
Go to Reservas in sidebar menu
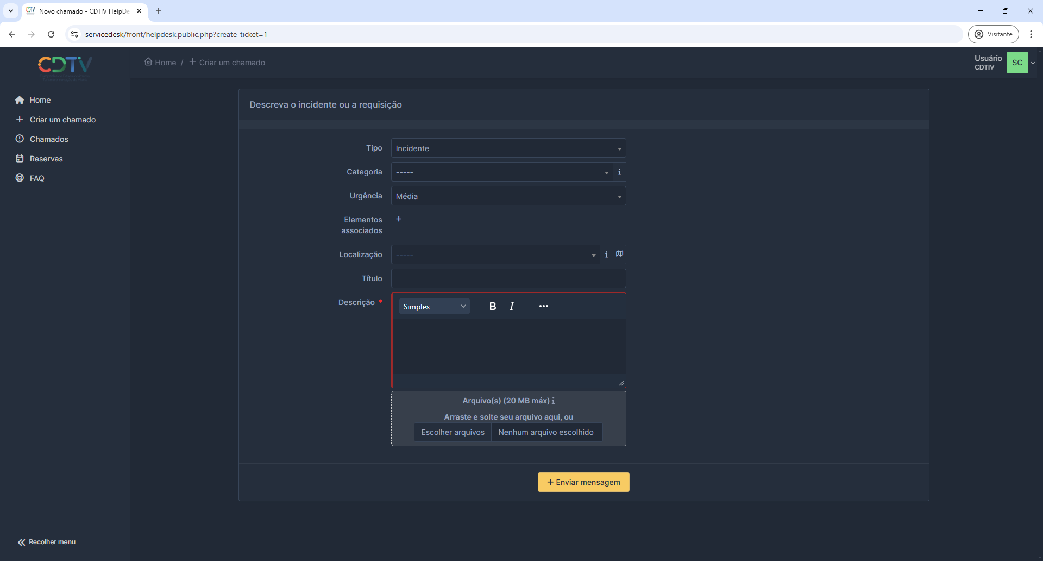click(46, 159)
